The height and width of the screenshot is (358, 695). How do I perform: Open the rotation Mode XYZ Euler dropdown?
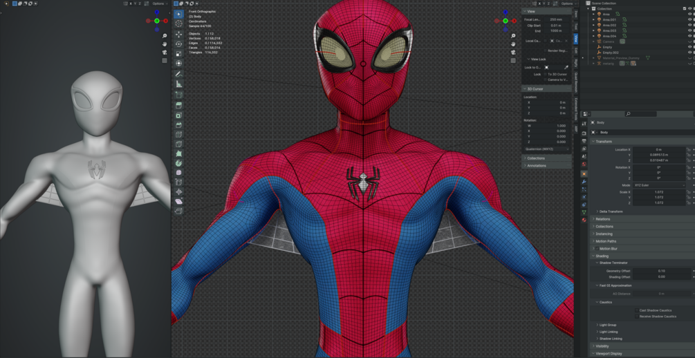pos(659,185)
